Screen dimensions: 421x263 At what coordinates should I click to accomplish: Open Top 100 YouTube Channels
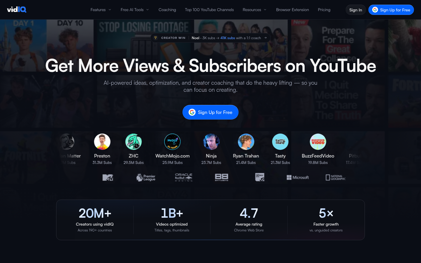coord(209,10)
